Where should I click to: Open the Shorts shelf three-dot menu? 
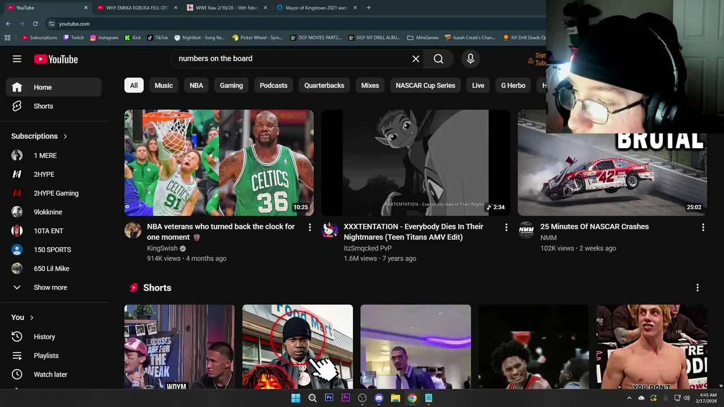tap(697, 288)
